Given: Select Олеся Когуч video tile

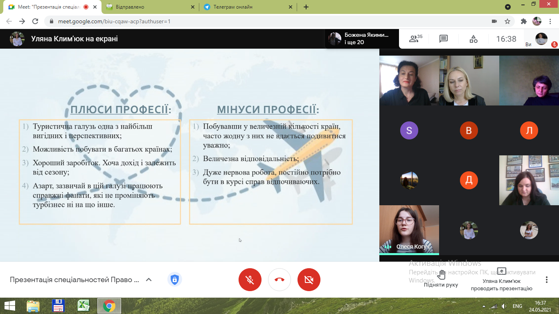Looking at the screenshot, I should (409, 230).
